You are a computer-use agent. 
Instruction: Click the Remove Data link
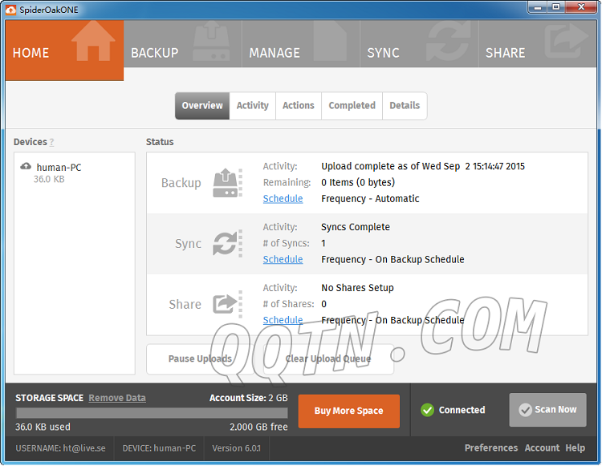(117, 398)
